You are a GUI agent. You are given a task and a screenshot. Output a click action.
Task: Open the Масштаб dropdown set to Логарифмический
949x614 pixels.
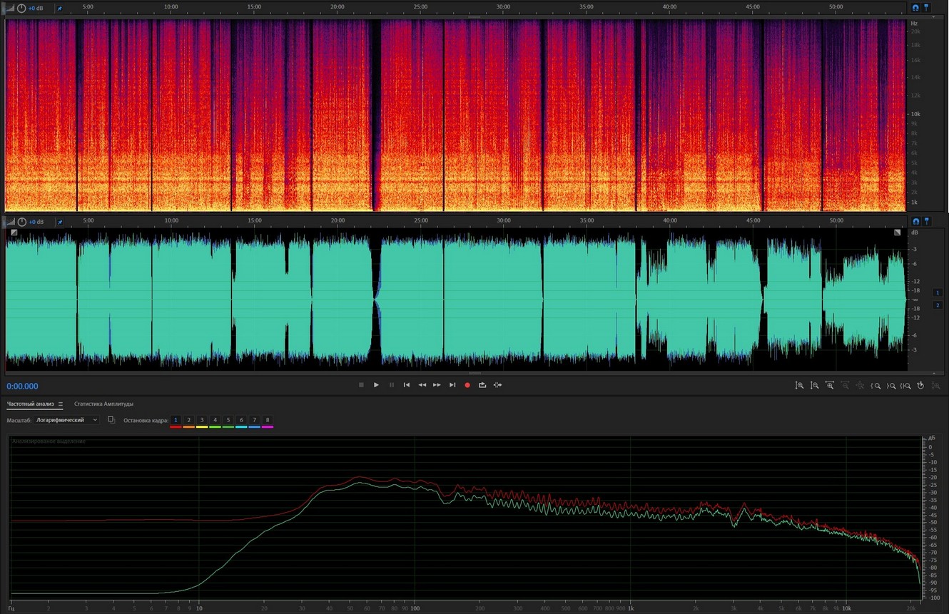(67, 420)
